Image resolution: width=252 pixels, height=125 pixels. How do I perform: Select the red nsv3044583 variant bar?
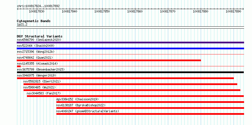(135, 96)
